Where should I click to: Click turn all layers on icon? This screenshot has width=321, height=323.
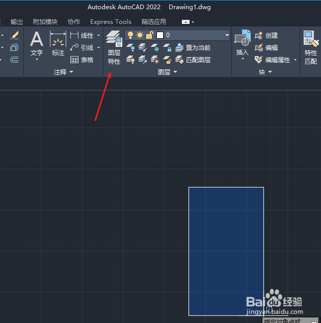point(130,60)
